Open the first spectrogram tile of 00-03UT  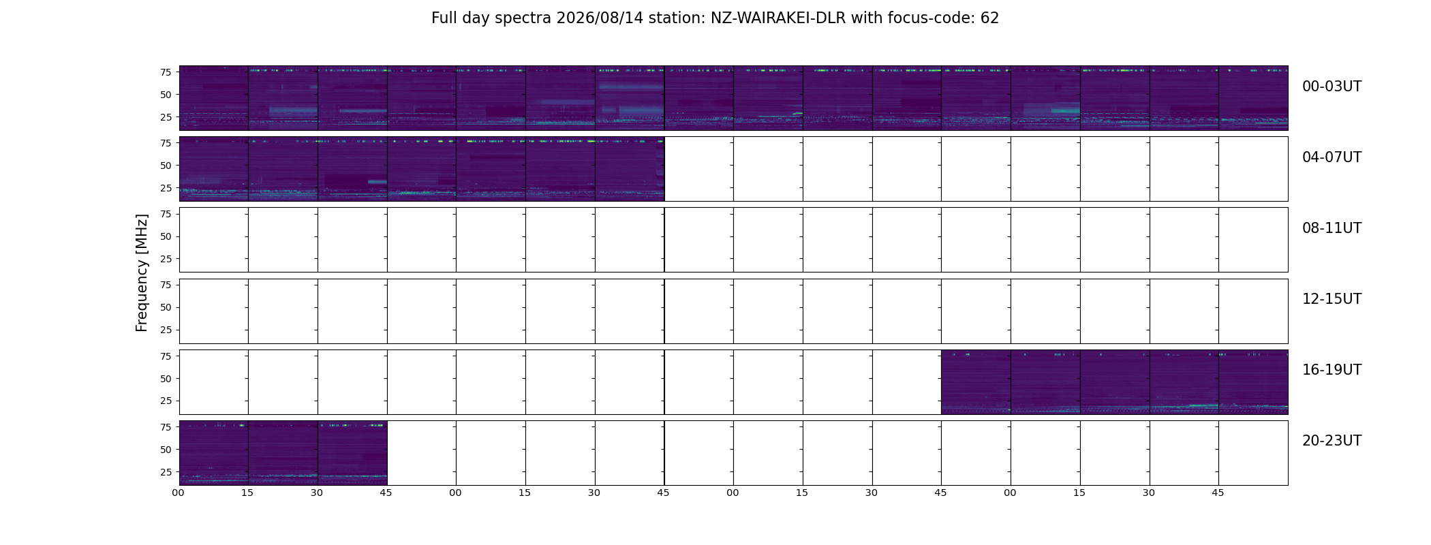click(214, 98)
